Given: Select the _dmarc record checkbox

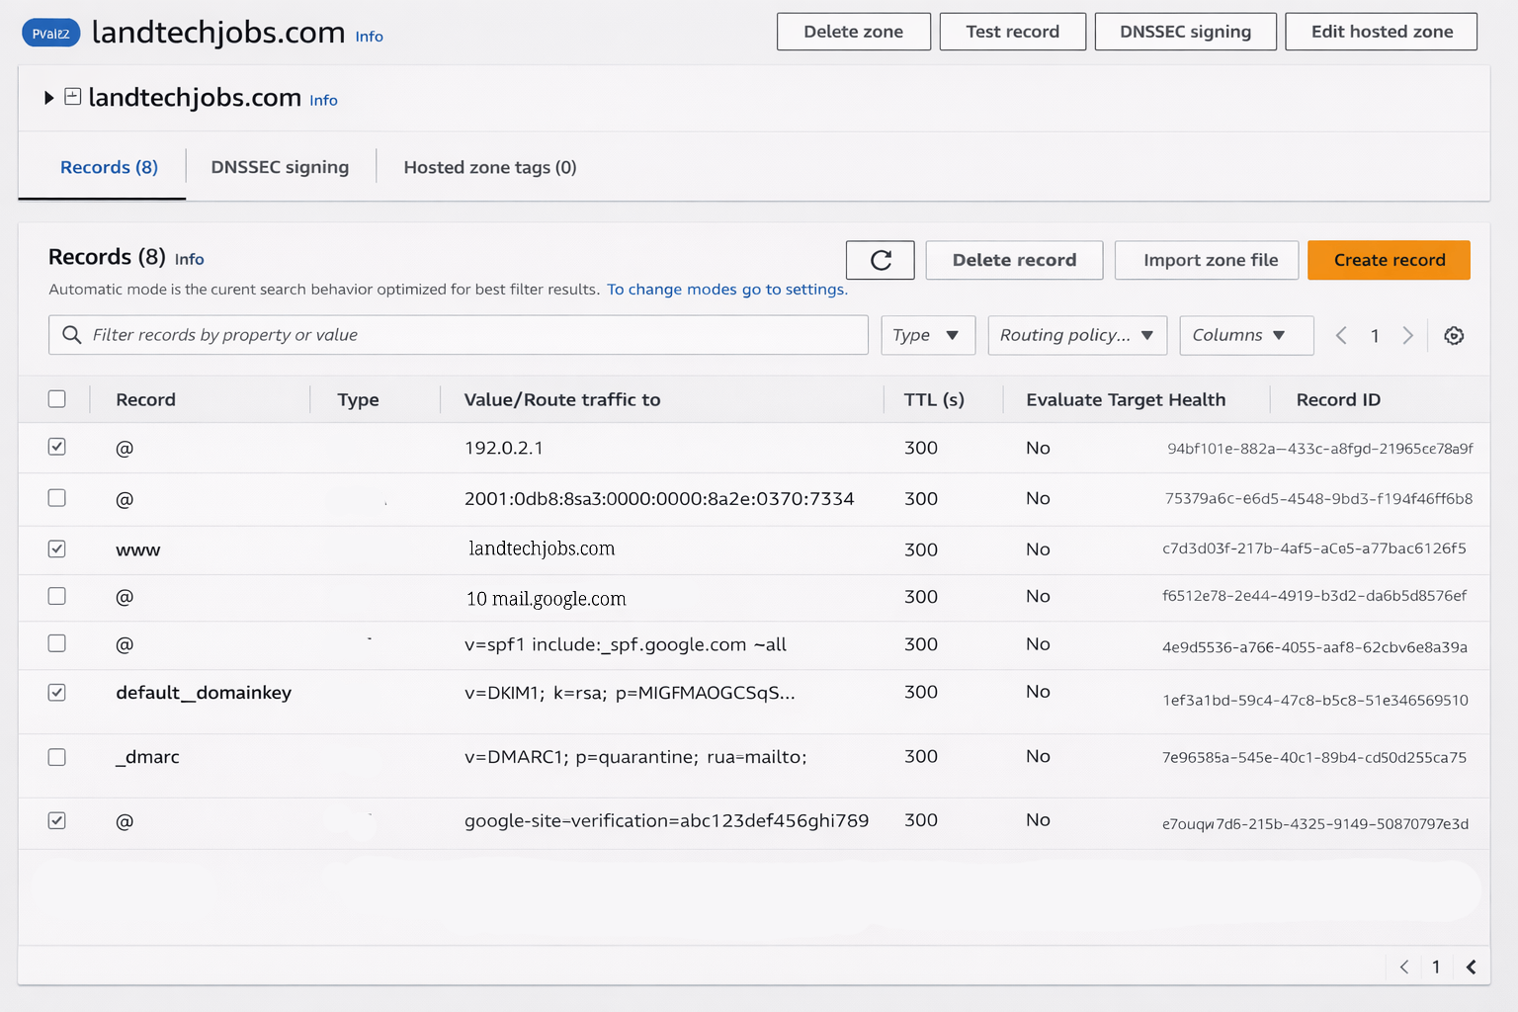Looking at the screenshot, I should pos(57,757).
